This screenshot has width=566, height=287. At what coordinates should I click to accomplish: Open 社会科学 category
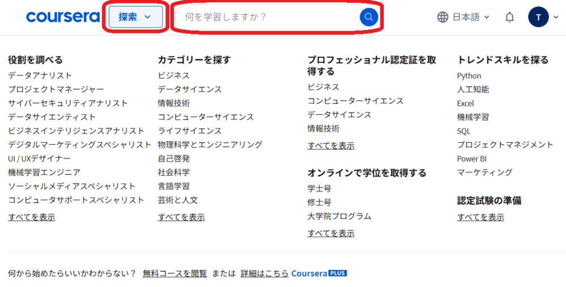[174, 172]
